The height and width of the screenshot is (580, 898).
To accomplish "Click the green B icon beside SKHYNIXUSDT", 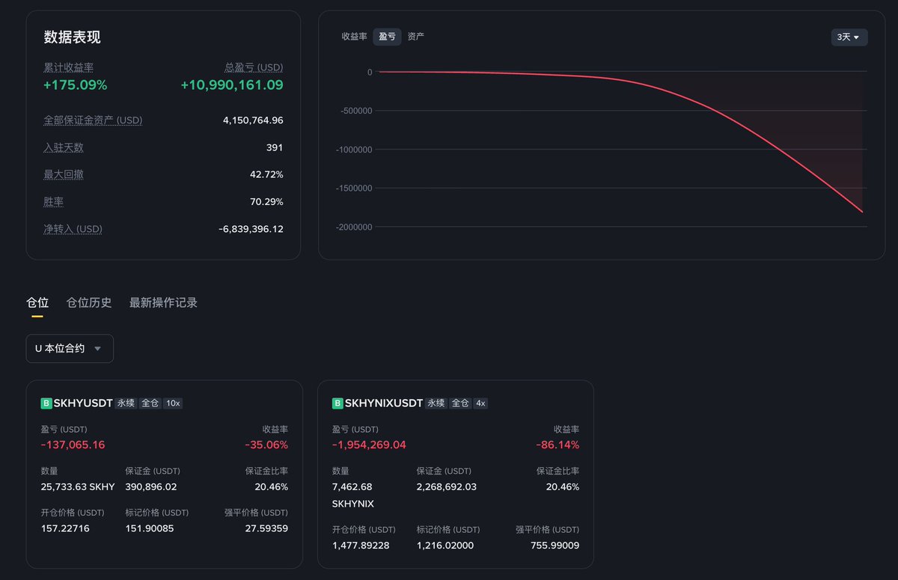I will 337,403.
